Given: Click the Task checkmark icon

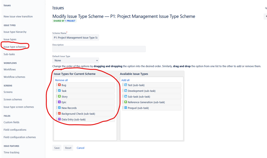Looking at the screenshot, I should pos(59,91).
